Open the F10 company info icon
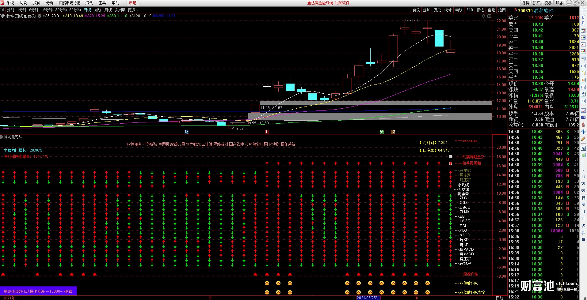 (583, 66)
